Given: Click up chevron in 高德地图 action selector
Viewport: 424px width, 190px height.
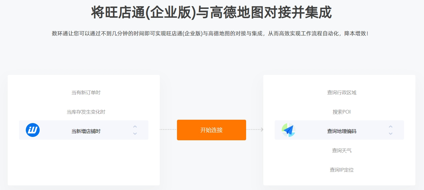Looking at the screenshot, I should [391, 126].
